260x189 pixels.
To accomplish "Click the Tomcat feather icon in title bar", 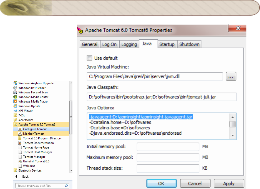I will [x=80, y=30].
